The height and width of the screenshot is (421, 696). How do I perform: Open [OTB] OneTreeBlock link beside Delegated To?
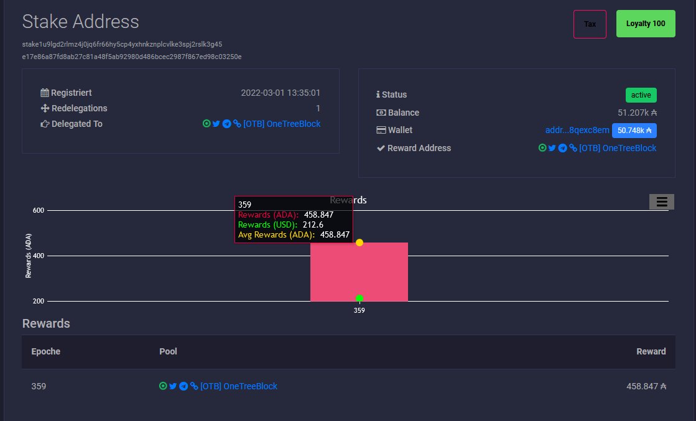pos(282,124)
